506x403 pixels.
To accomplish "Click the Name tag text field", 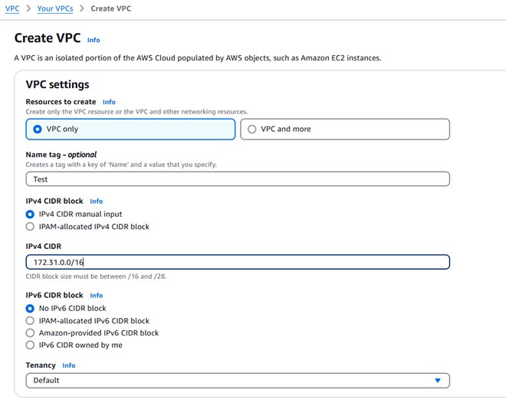I will pyautogui.click(x=238, y=179).
